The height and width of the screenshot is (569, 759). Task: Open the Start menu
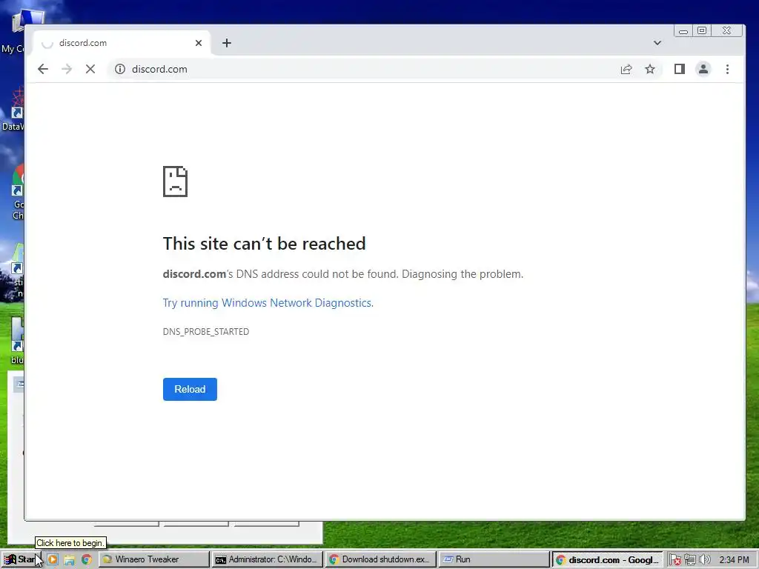coord(21,560)
